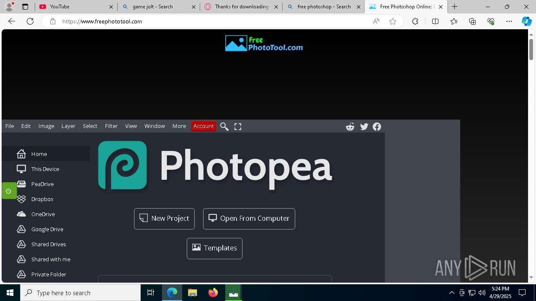The image size is (536, 301).
Task: Open the Window menu
Action: (155, 126)
